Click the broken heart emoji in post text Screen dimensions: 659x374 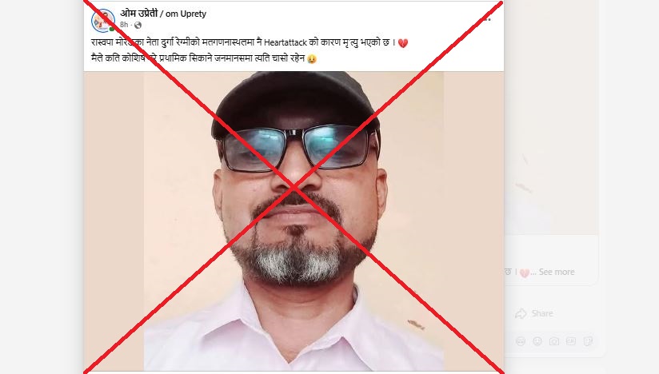pos(402,43)
